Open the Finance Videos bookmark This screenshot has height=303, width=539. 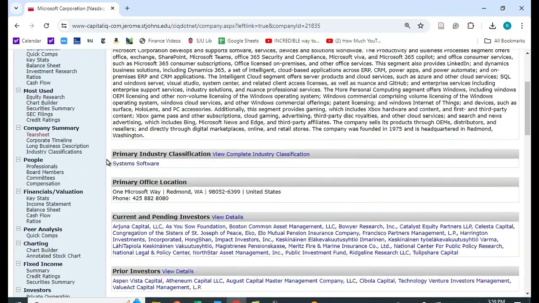pos(160,41)
